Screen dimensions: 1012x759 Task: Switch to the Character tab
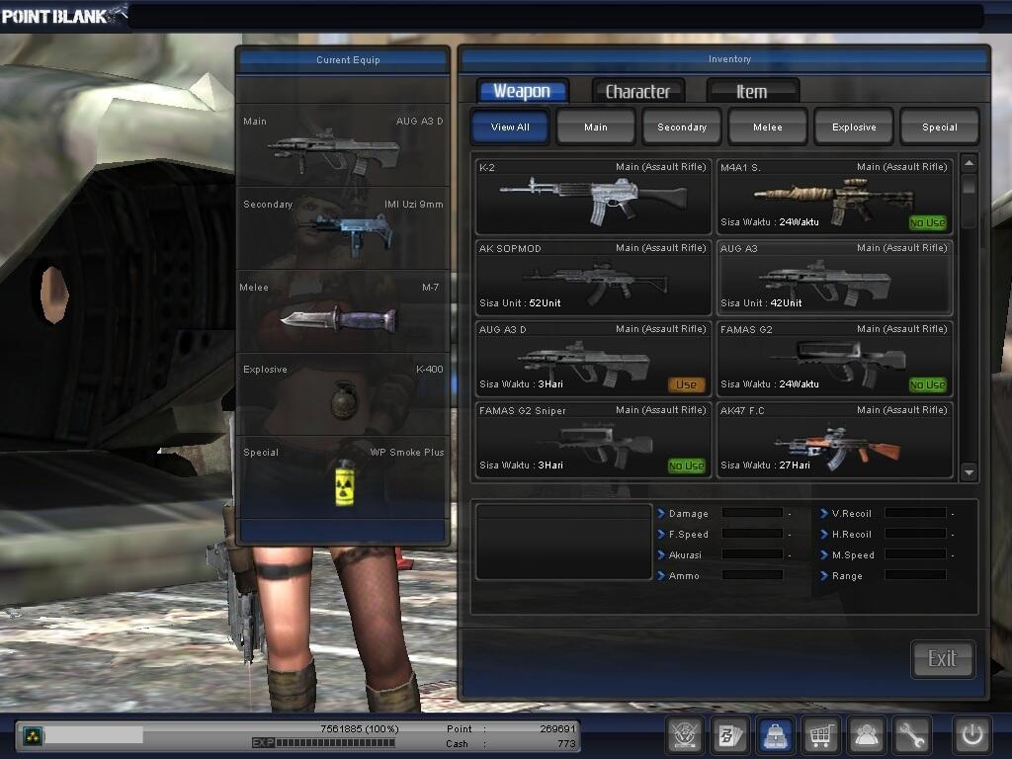point(637,91)
